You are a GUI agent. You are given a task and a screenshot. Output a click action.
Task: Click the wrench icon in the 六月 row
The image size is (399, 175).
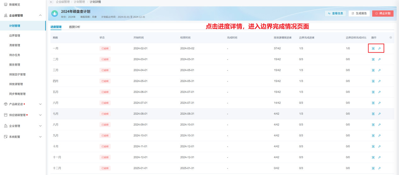tap(379, 103)
